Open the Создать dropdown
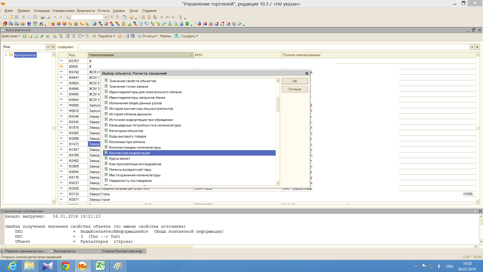Screen dimensions: 483x272 (189, 36)
